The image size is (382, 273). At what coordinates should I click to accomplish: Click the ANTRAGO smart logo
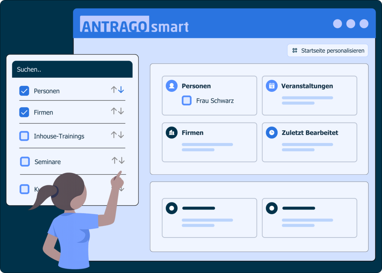coord(134,26)
